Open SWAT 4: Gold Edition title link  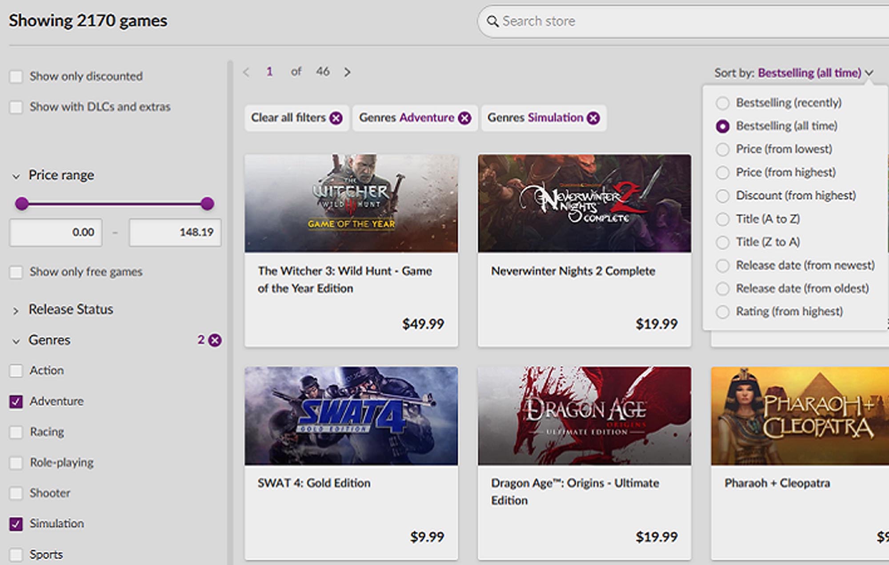(x=314, y=483)
